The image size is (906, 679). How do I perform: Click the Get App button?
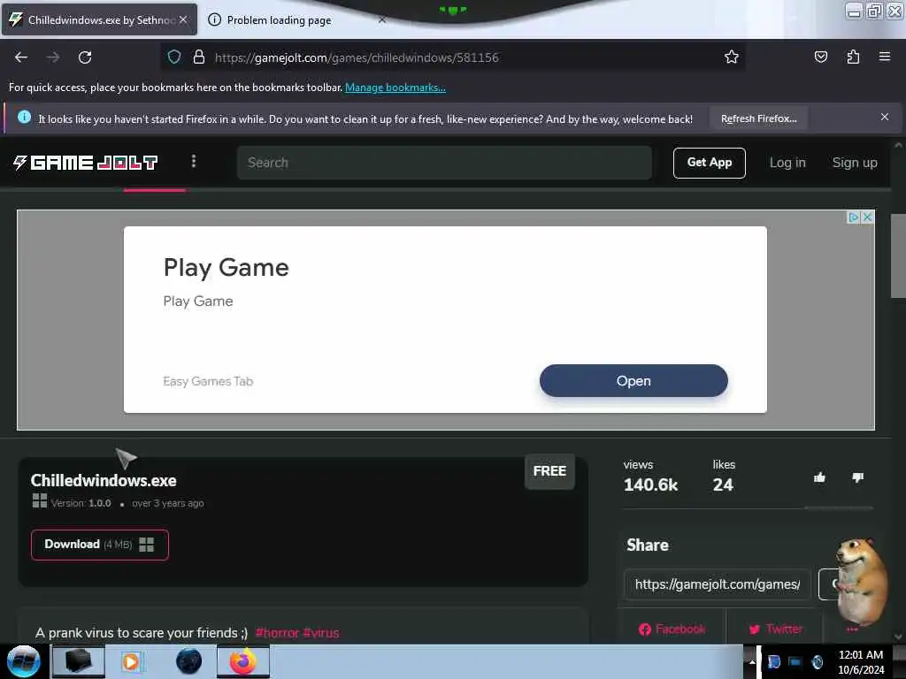tap(709, 163)
